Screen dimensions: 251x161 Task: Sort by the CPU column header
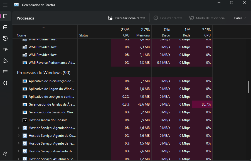point(121,32)
